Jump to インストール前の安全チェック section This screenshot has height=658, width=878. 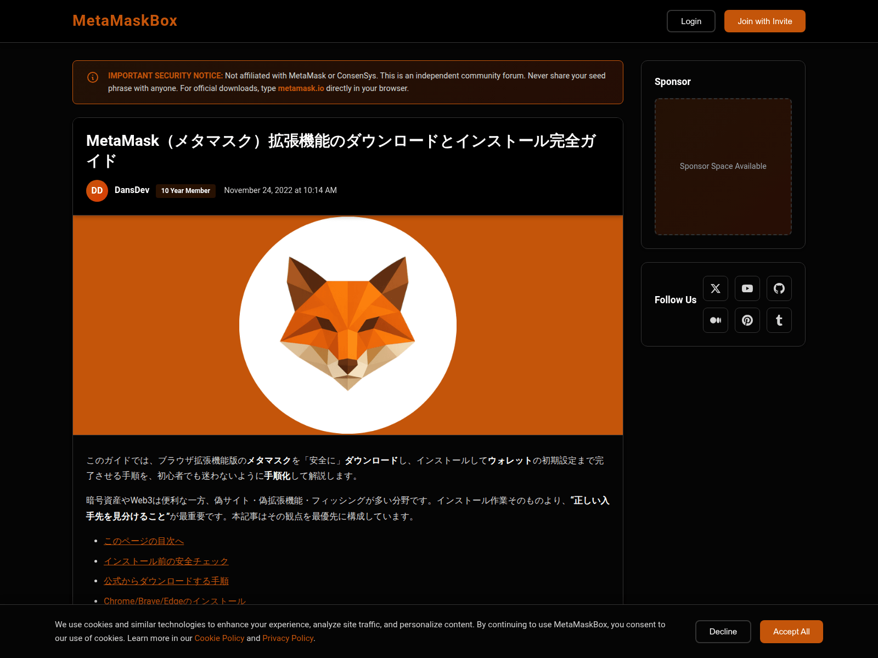[166, 561]
